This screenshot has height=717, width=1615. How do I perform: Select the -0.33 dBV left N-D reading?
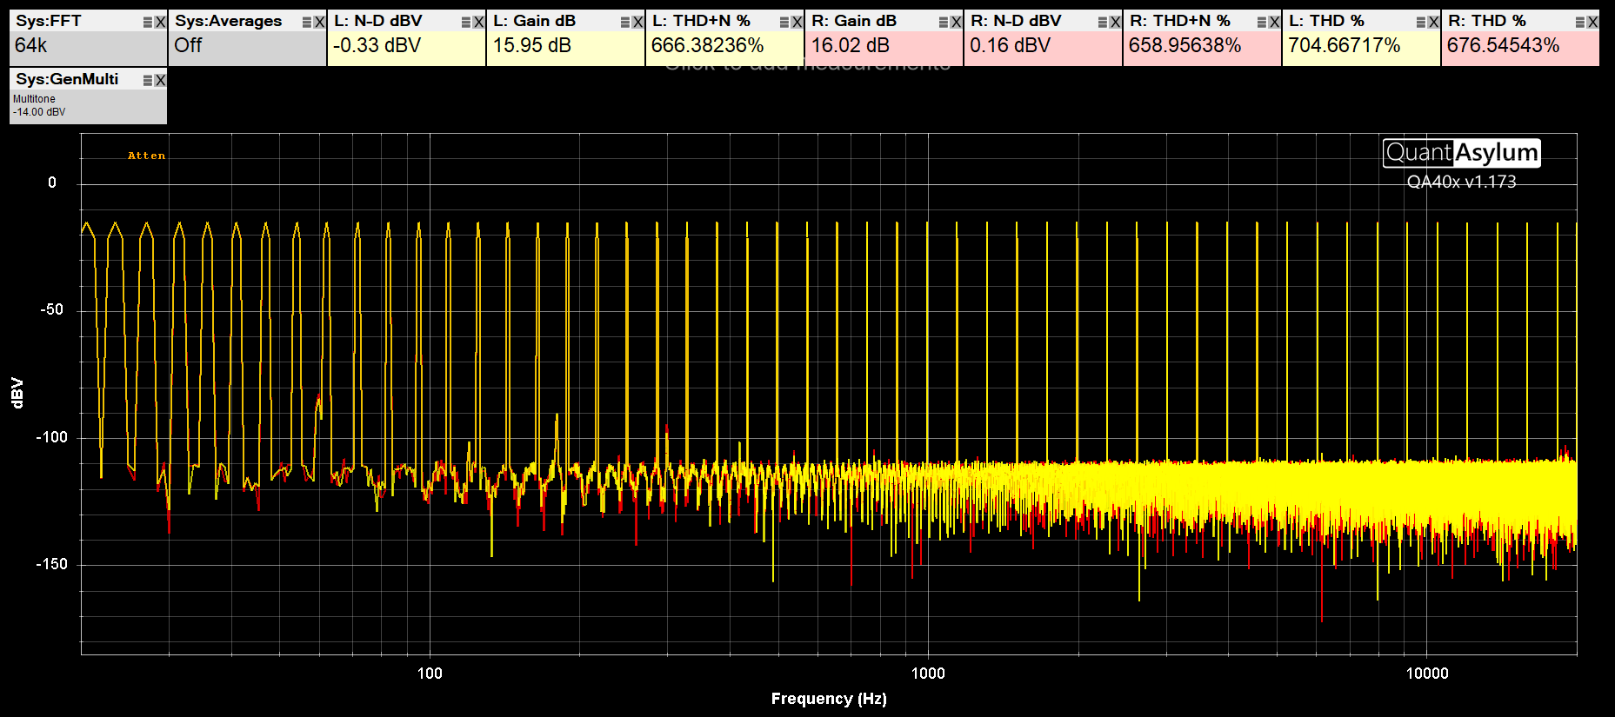[377, 45]
